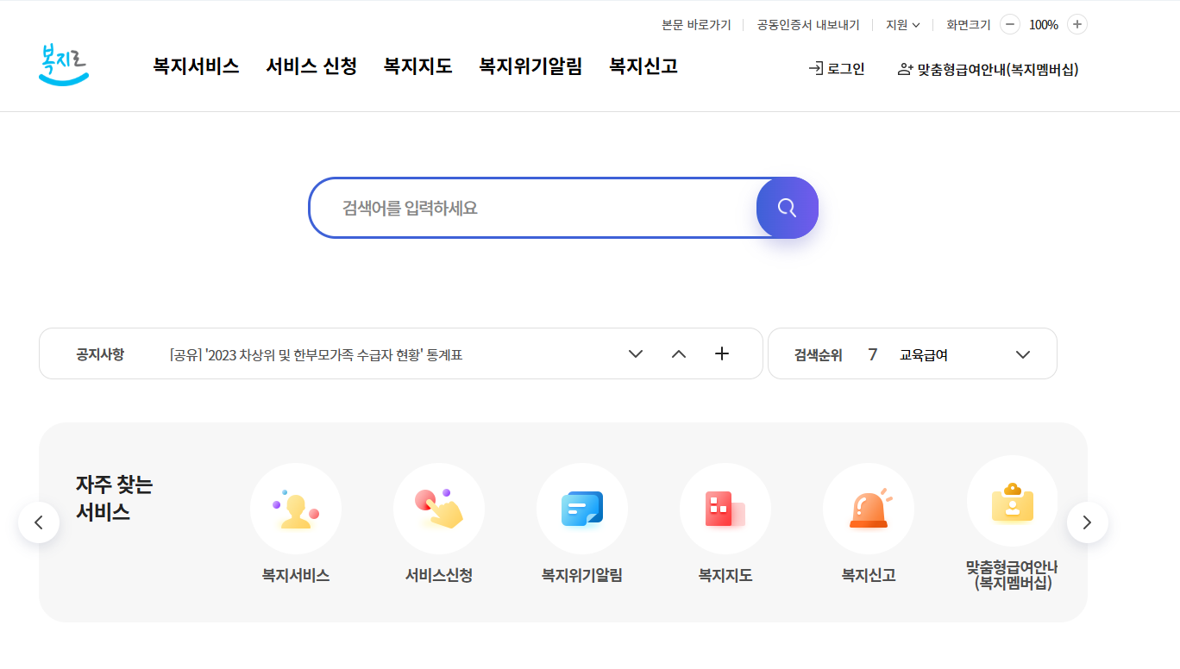This screenshot has height=669, width=1180.
Task: Expand the 검색순위 ranking list
Action: [x=1023, y=354]
